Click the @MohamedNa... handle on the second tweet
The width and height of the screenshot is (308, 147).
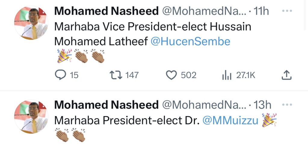204,105
